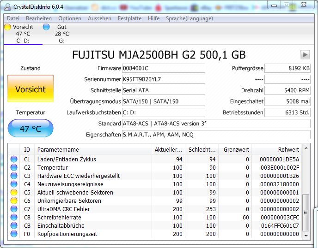Open the Aussehen menu

[99, 18]
